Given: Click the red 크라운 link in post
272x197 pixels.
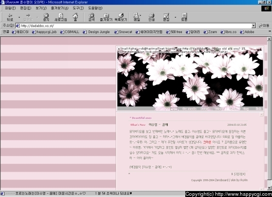Looking at the screenshot, I should (x=207, y=142).
